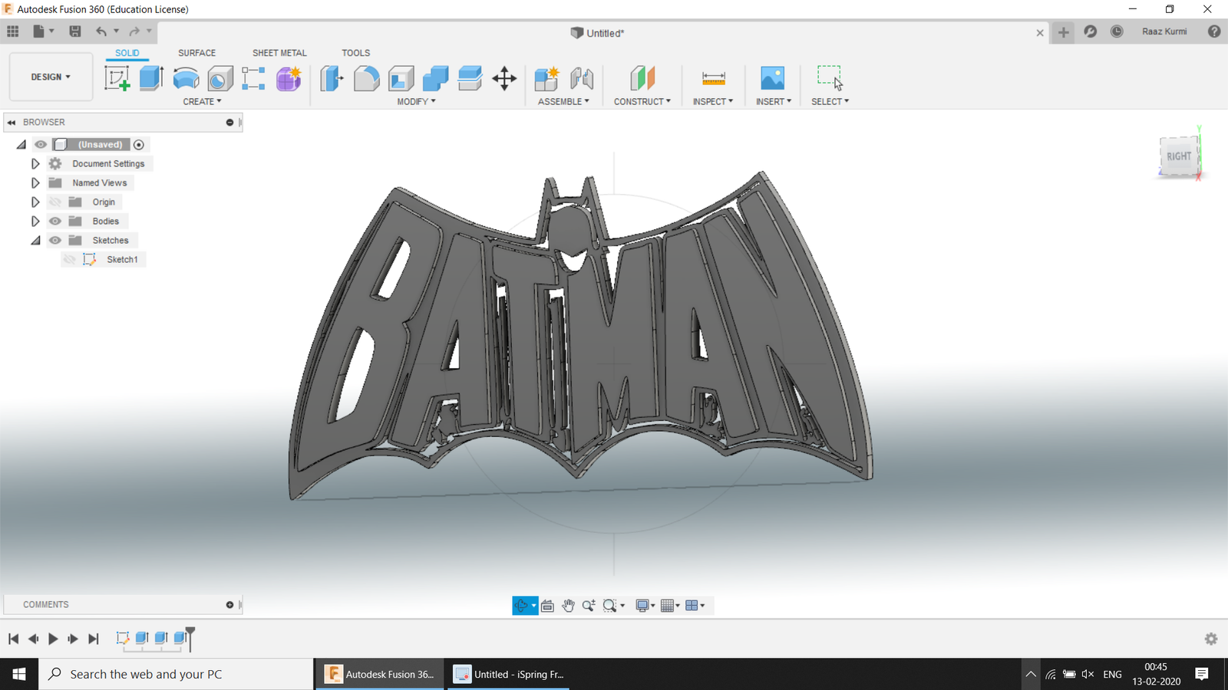
Task: Select the Create Sketch tool
Action: (117, 78)
